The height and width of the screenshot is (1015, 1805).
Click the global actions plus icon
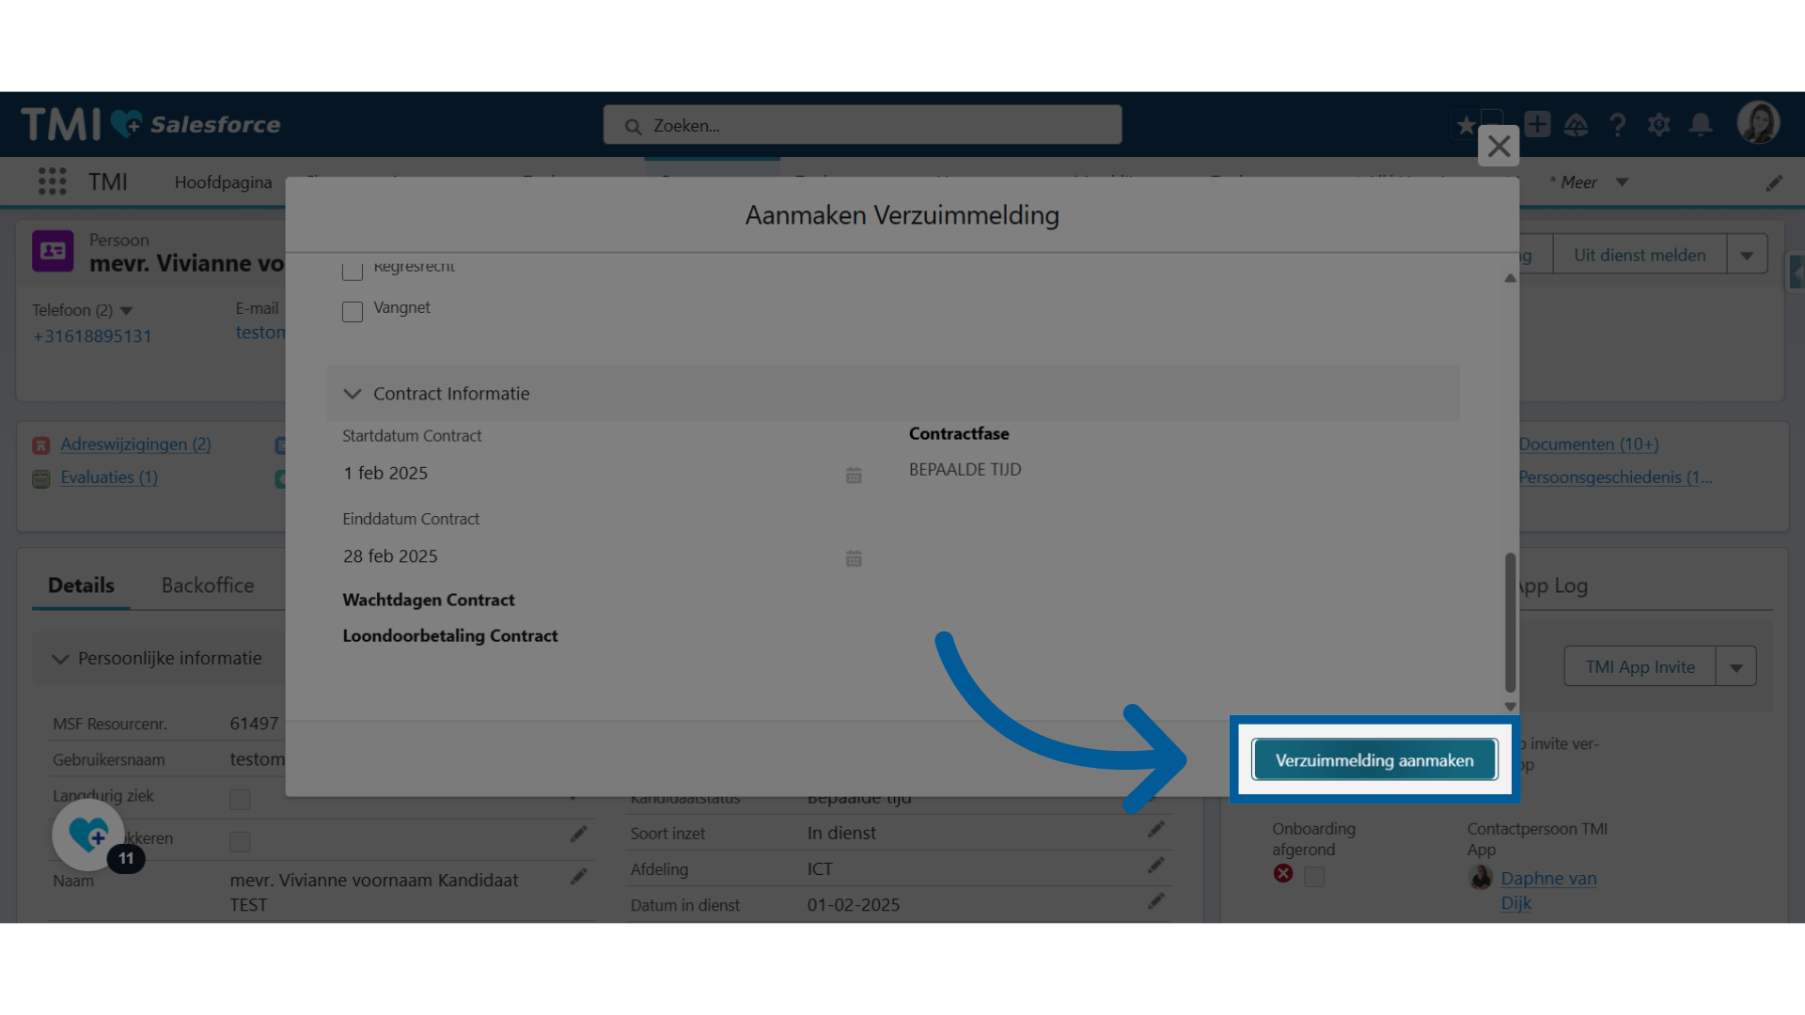point(1538,124)
